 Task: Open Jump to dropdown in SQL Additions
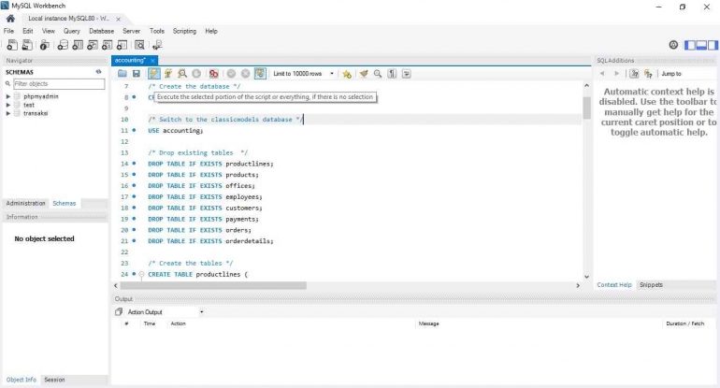[686, 74]
